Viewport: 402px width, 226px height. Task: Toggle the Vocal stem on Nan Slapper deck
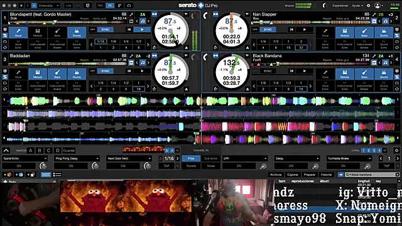325,33
